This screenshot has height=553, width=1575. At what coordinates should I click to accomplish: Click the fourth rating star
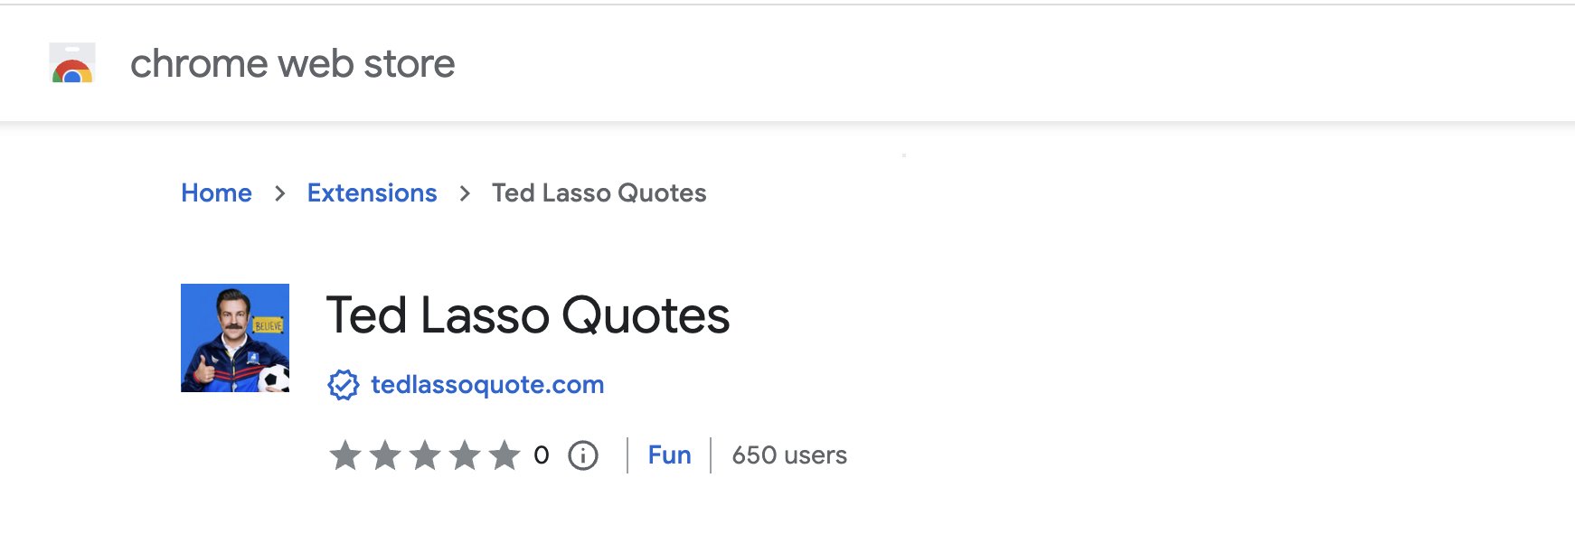tap(465, 455)
